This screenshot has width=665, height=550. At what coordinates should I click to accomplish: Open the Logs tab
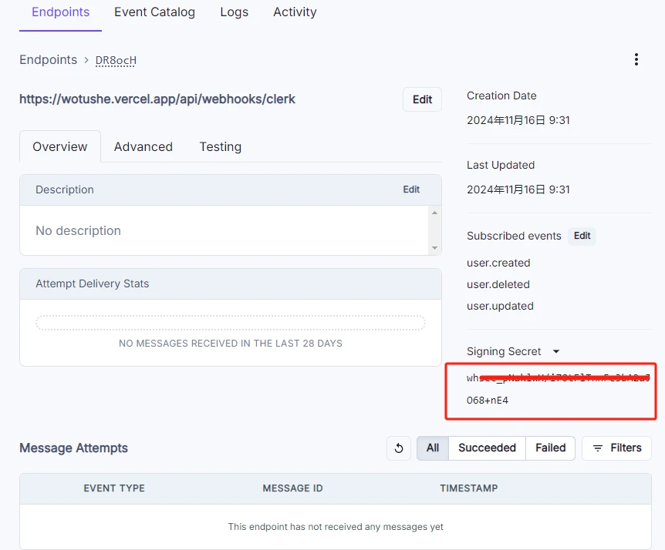click(234, 12)
